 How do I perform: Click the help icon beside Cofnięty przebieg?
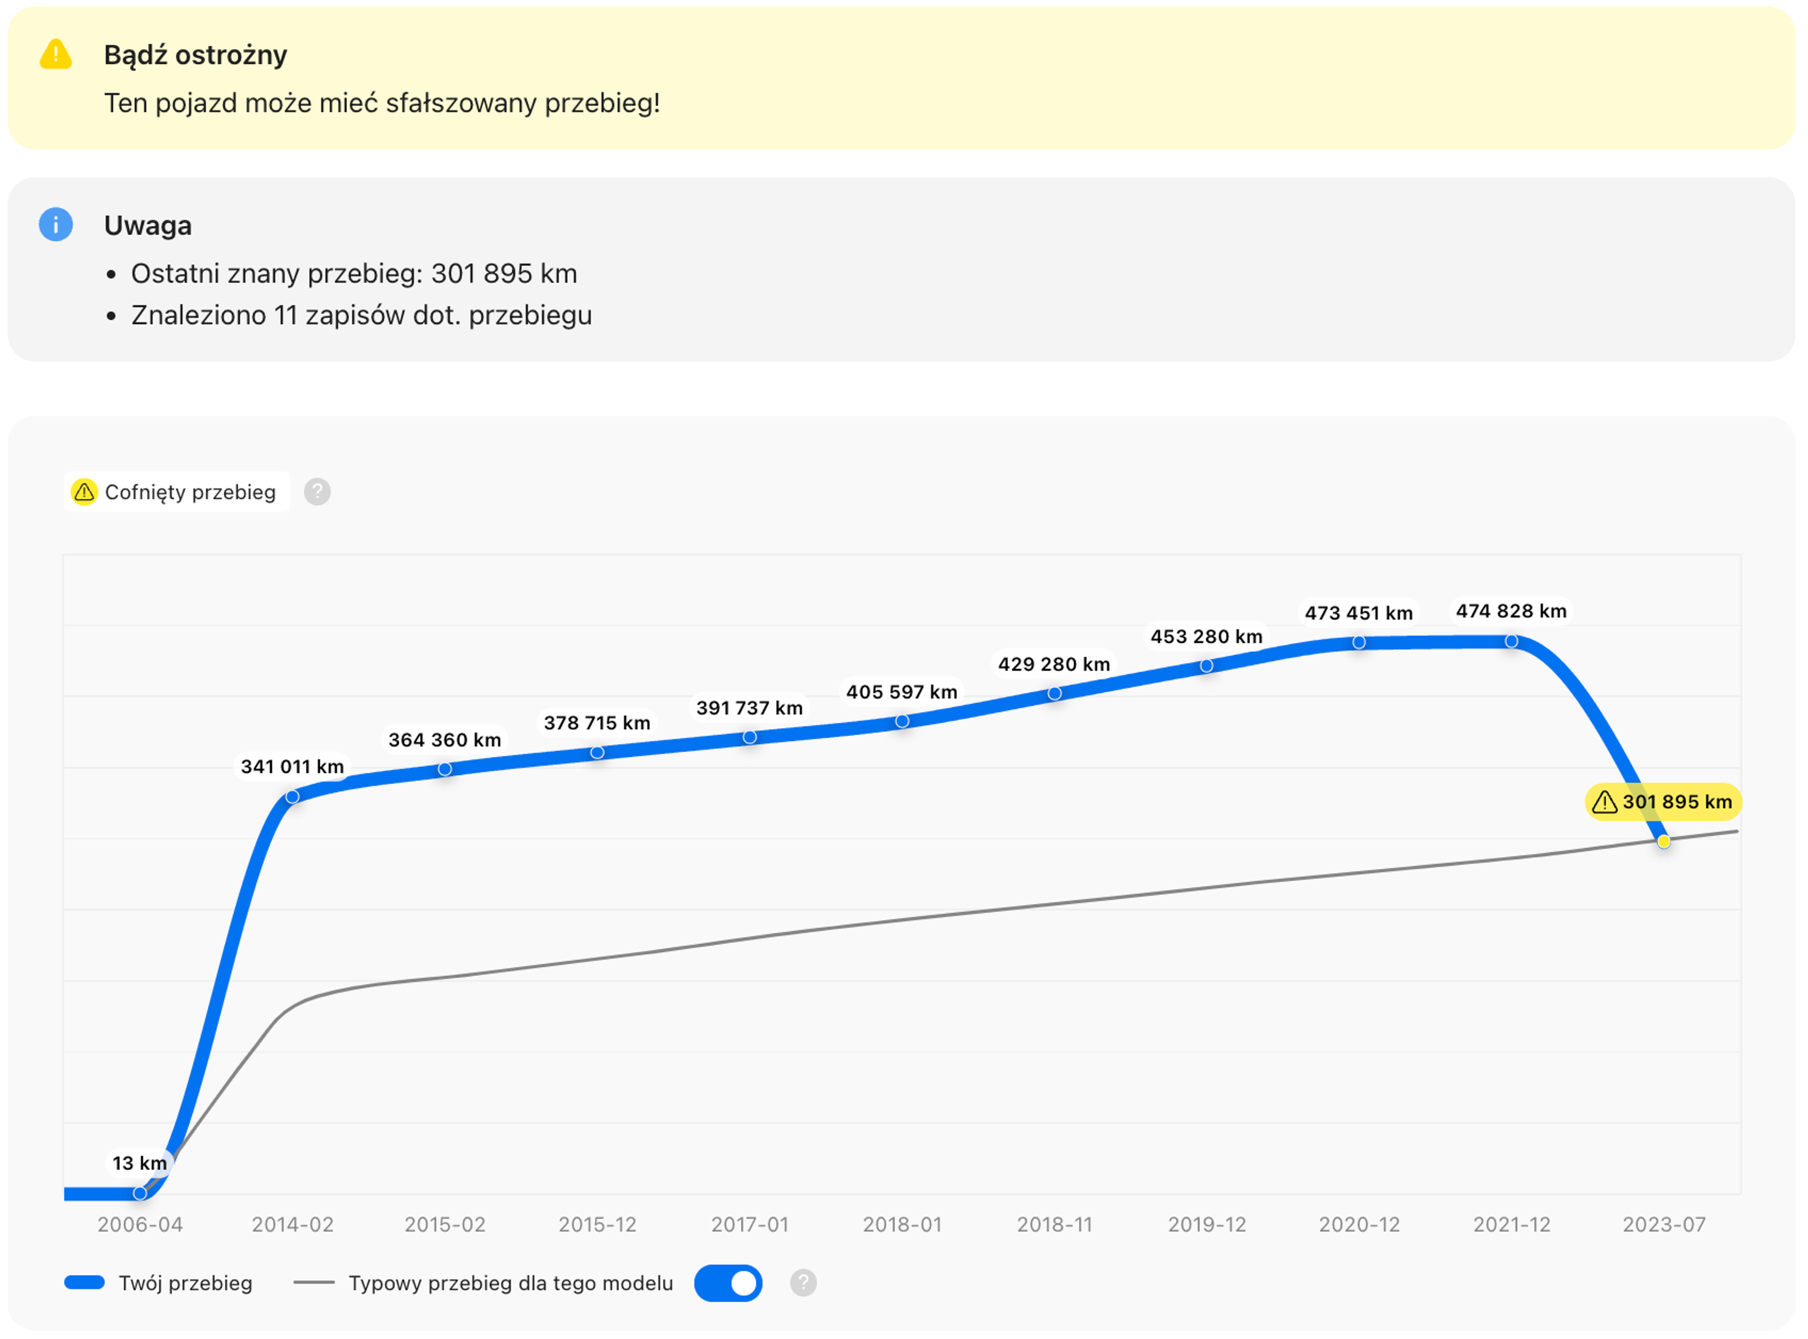tap(317, 492)
